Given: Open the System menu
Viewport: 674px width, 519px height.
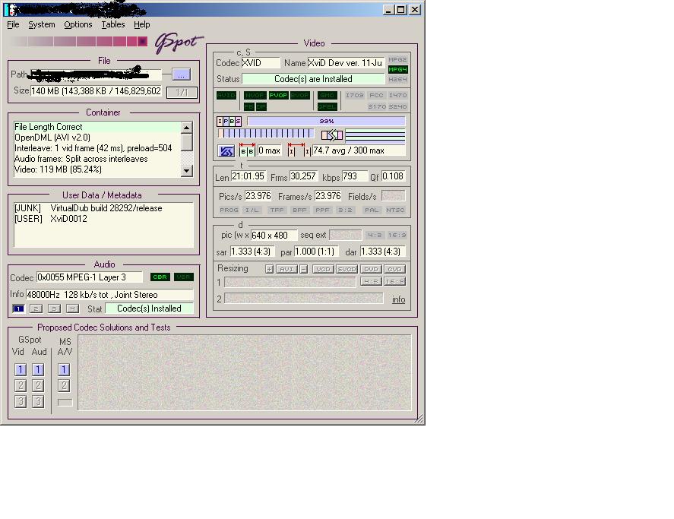Looking at the screenshot, I should tap(42, 24).
